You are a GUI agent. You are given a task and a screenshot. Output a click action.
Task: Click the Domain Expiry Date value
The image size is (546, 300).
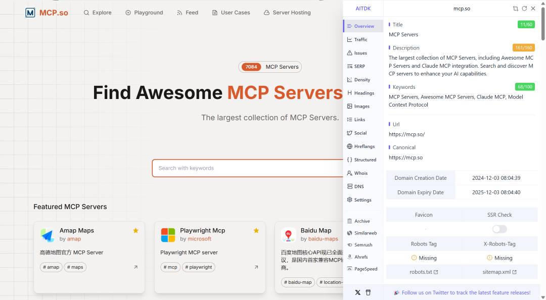coord(496,192)
